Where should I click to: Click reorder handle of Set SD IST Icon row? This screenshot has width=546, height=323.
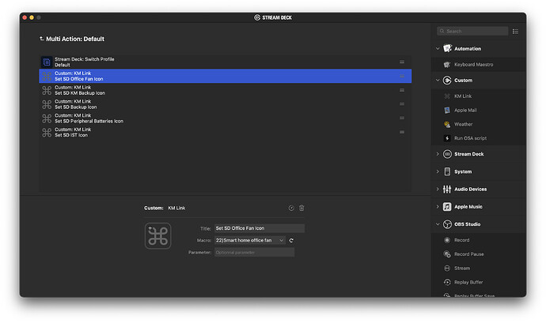click(402, 132)
